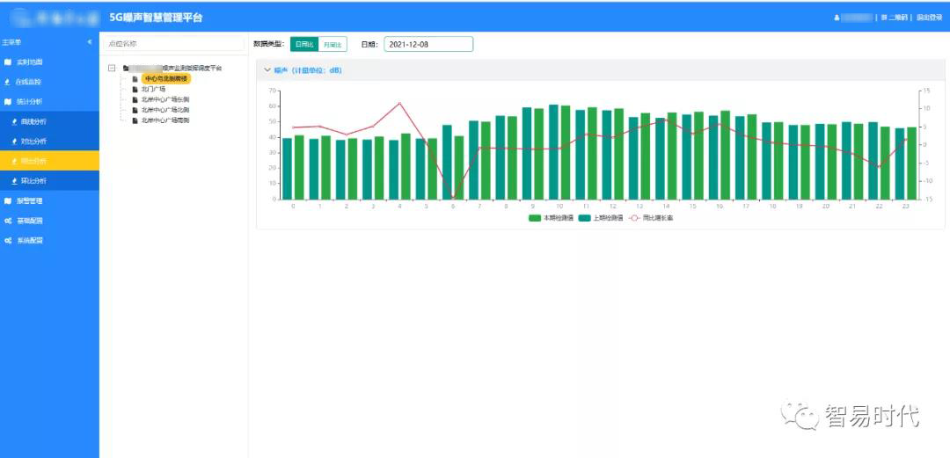Click the file icon beside 北门广场
950x458 pixels.
click(x=135, y=89)
